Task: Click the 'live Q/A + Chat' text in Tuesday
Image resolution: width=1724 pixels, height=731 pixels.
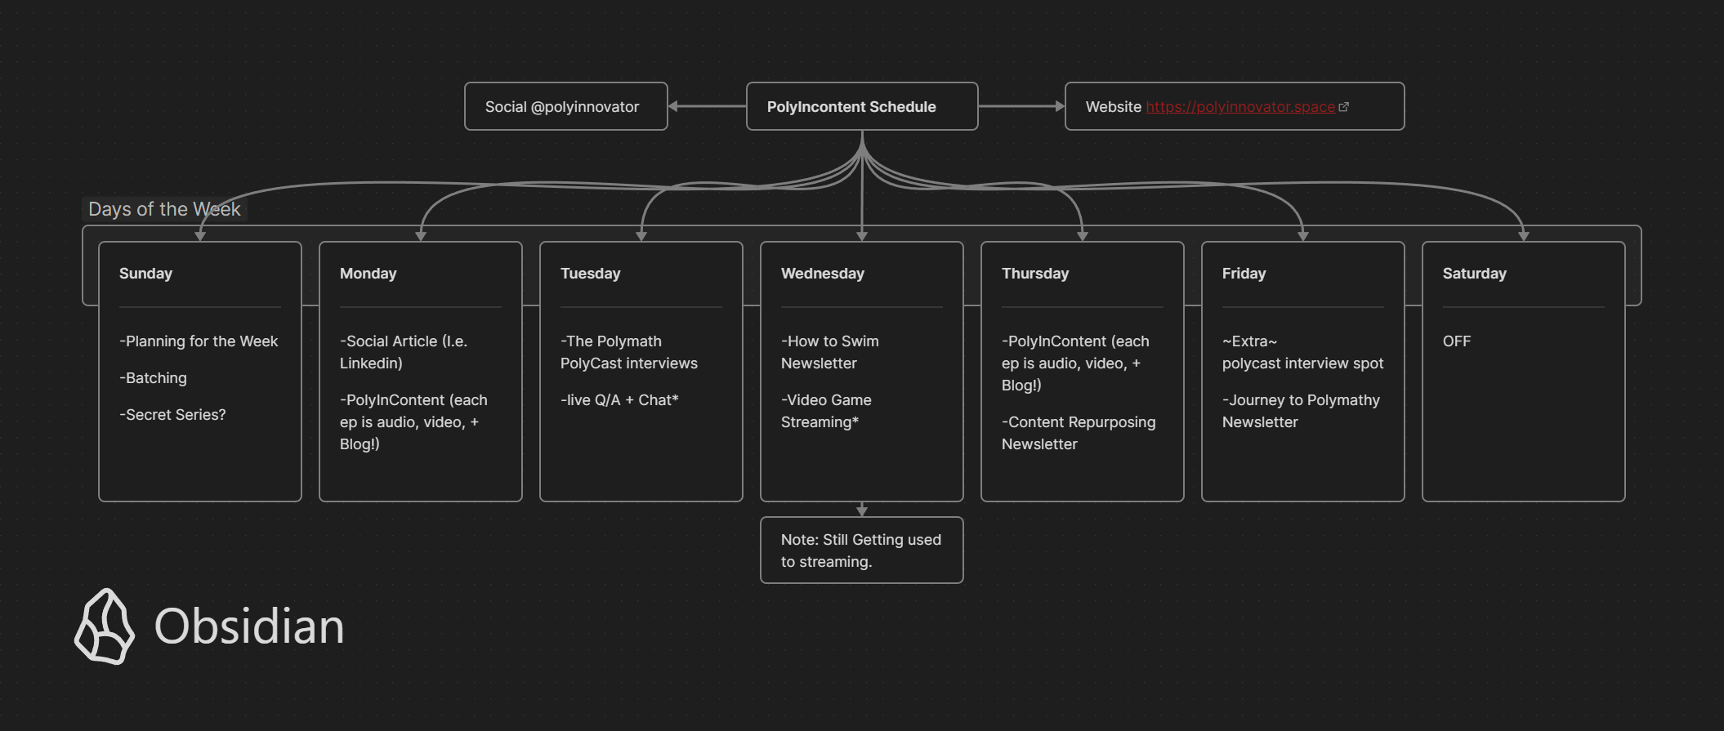Action: [x=619, y=400]
